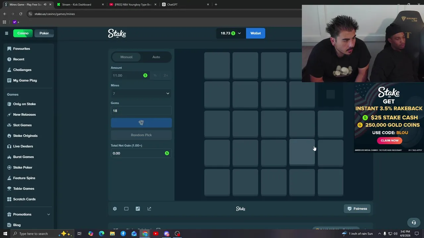
Task: Open live stats chart icon
Action: tap(138, 209)
